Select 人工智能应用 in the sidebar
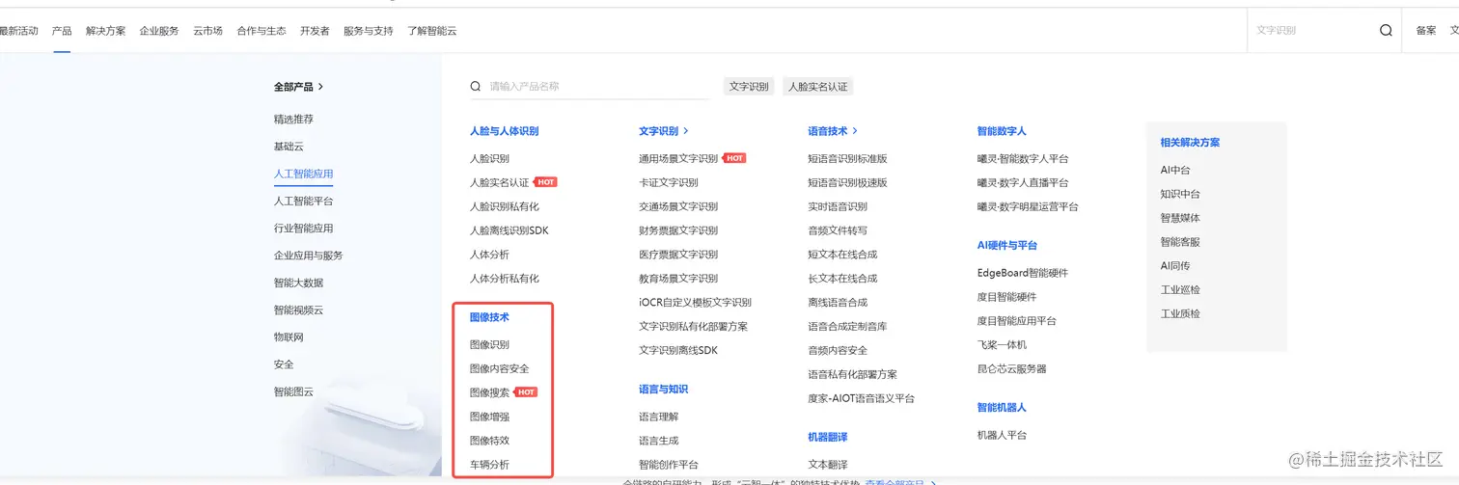1459x485 pixels. [303, 175]
